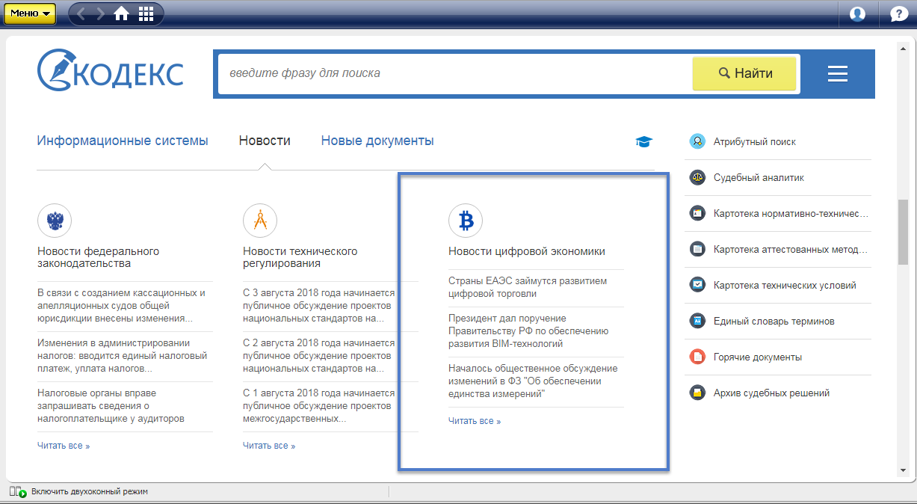Open Атрибутный поиск in the sidebar
The height and width of the screenshot is (504, 917).
tap(754, 141)
